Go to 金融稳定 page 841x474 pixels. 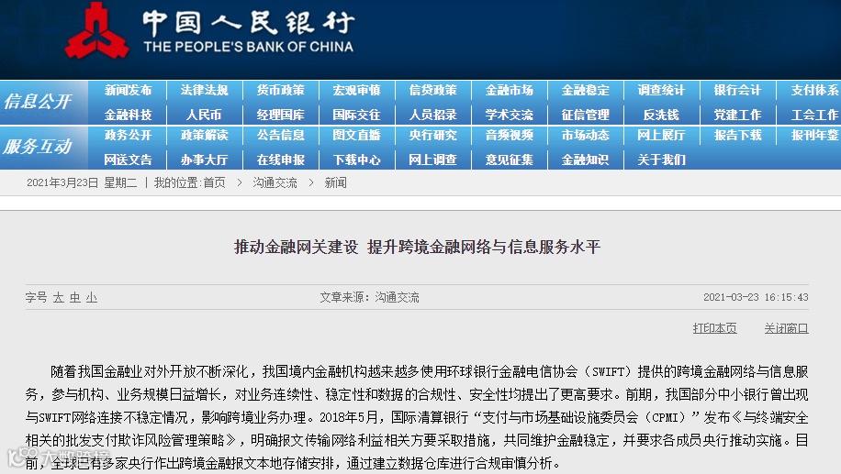[x=585, y=90]
